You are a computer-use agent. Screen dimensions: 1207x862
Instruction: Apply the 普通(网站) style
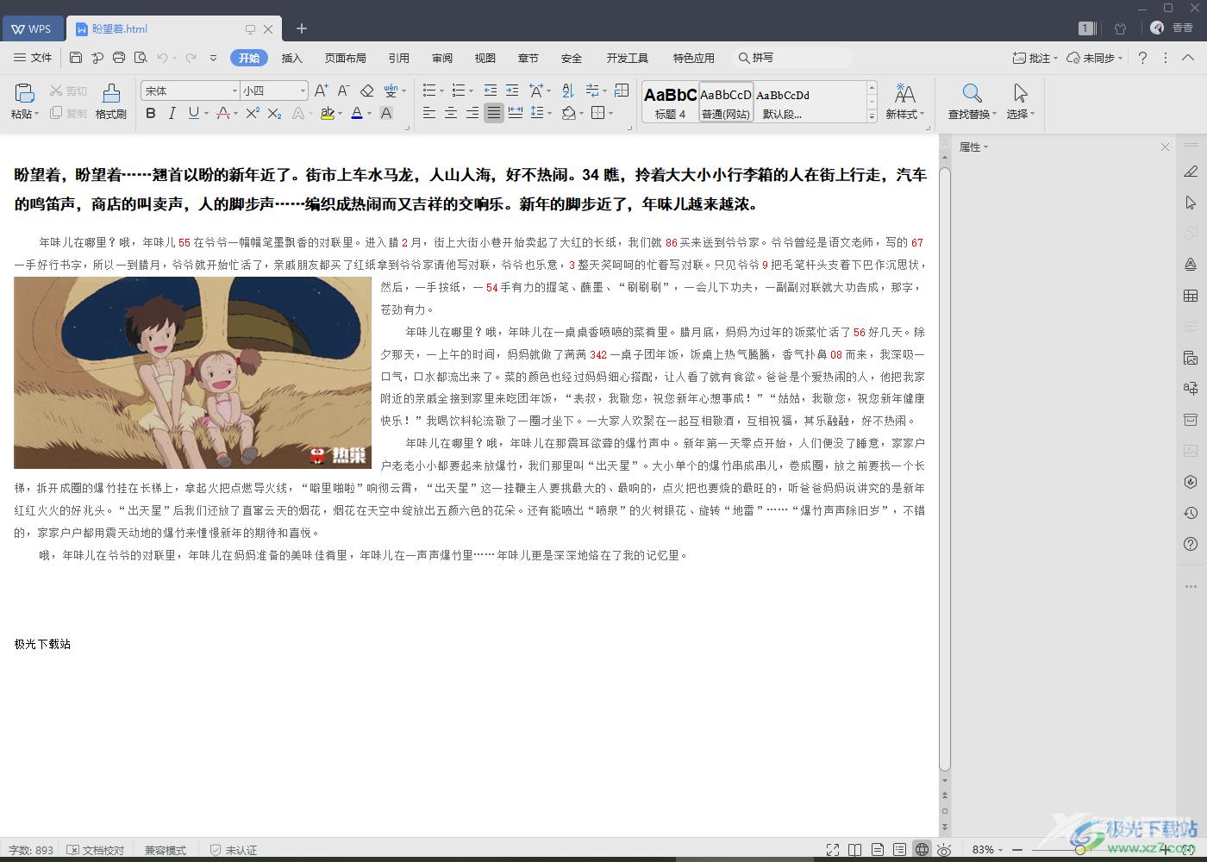tap(726, 102)
